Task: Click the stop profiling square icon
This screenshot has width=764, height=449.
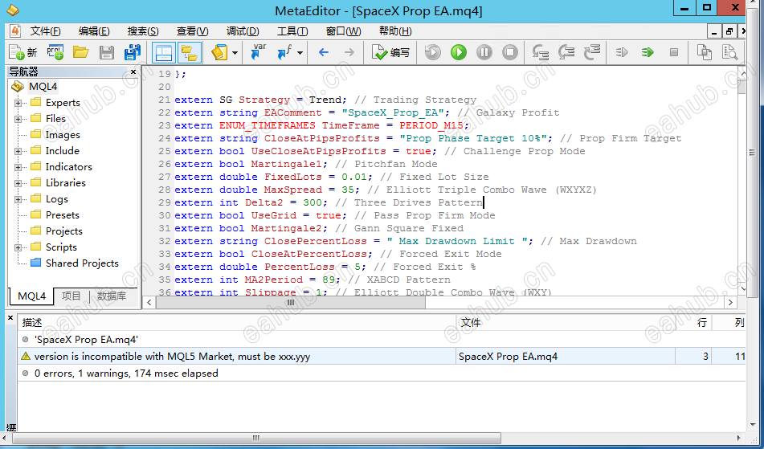Action: [674, 52]
